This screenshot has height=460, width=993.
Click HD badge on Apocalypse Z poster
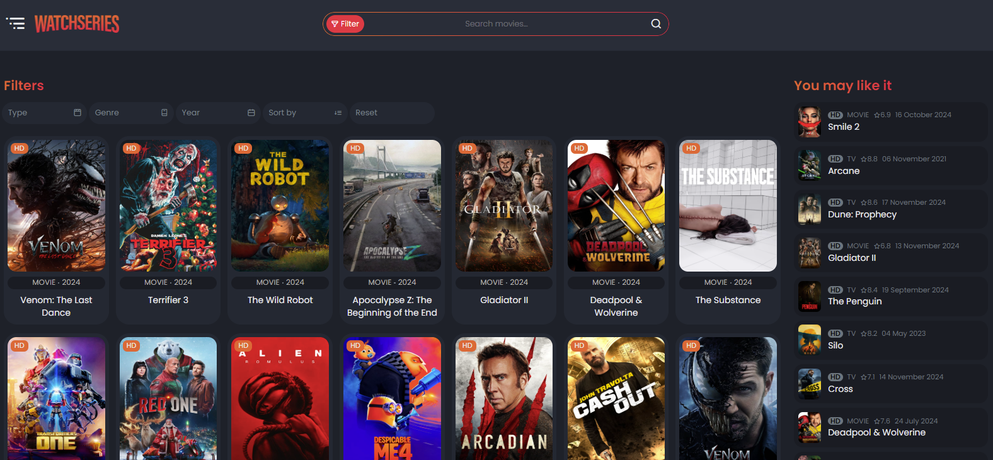click(355, 149)
